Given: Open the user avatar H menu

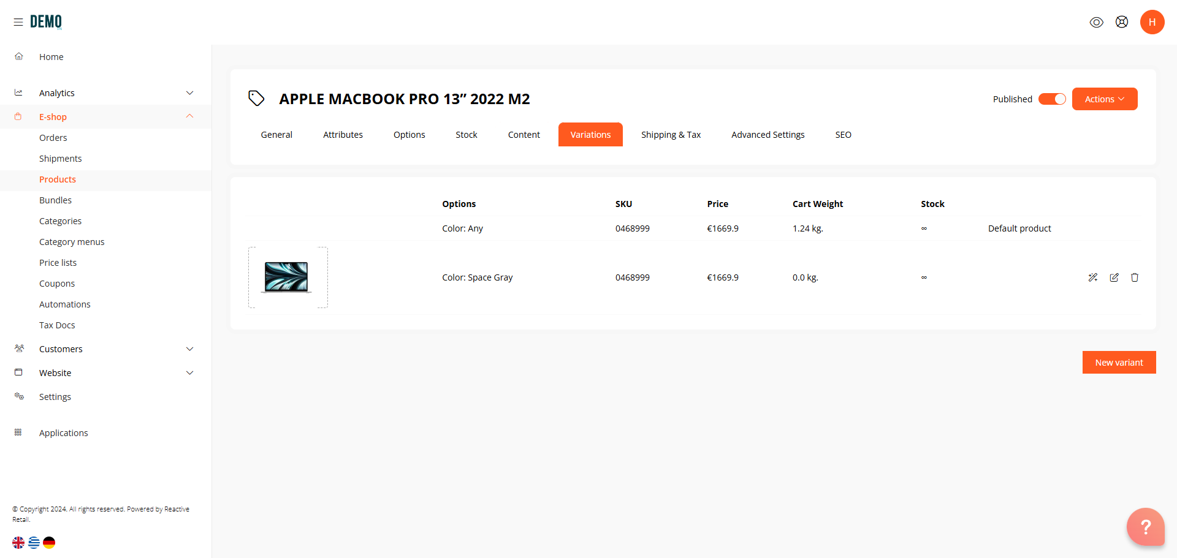Looking at the screenshot, I should point(1152,22).
